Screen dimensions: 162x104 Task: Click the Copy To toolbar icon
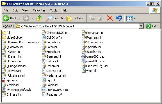point(101,18)
